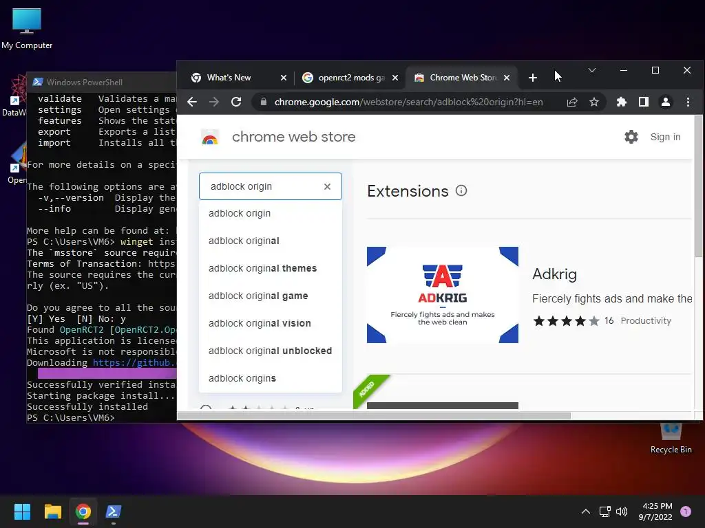Reload the Chrome Web Store page
705x528 pixels.
(x=236, y=102)
